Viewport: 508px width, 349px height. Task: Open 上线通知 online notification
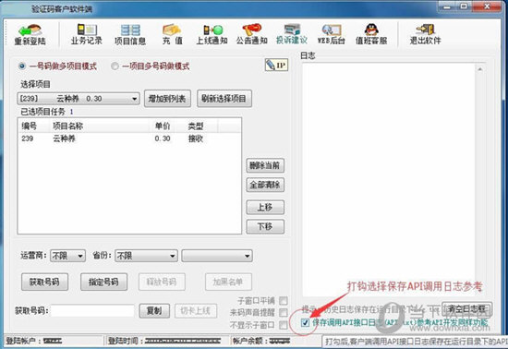(x=212, y=35)
